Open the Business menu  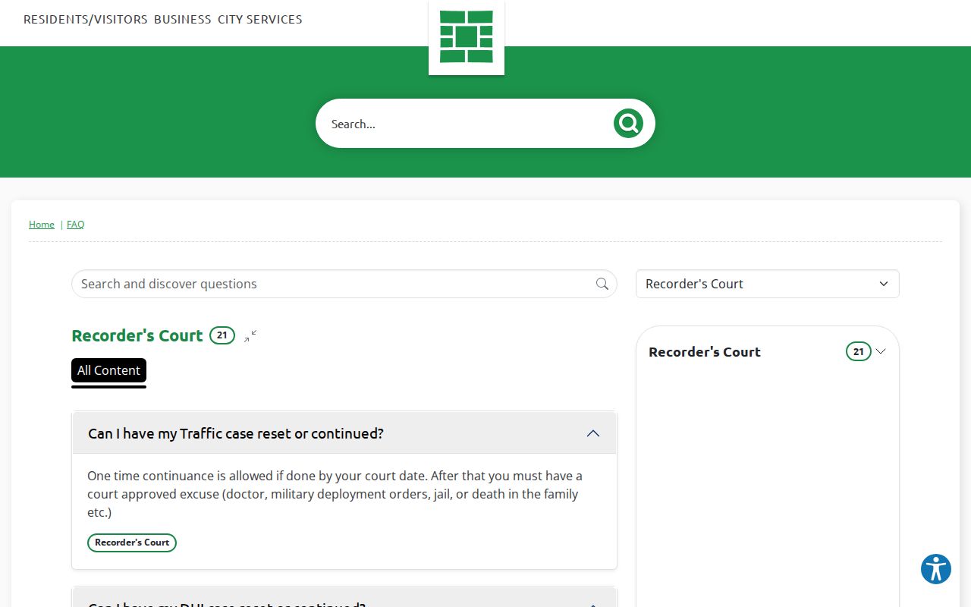[183, 20]
